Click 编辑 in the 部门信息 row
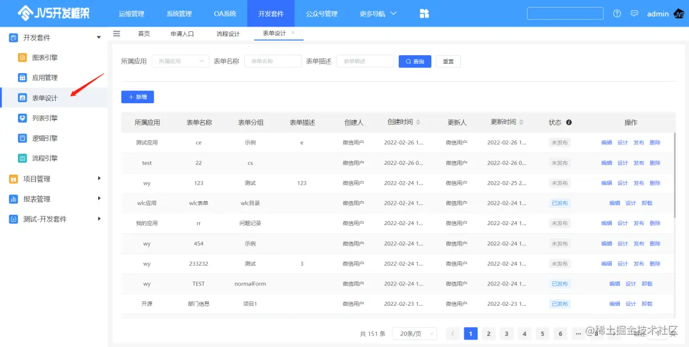 [x=614, y=304]
